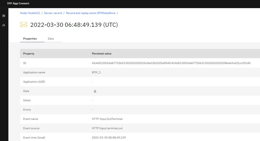Click the Event name property label
The image size is (260, 141).
[x=31, y=119]
